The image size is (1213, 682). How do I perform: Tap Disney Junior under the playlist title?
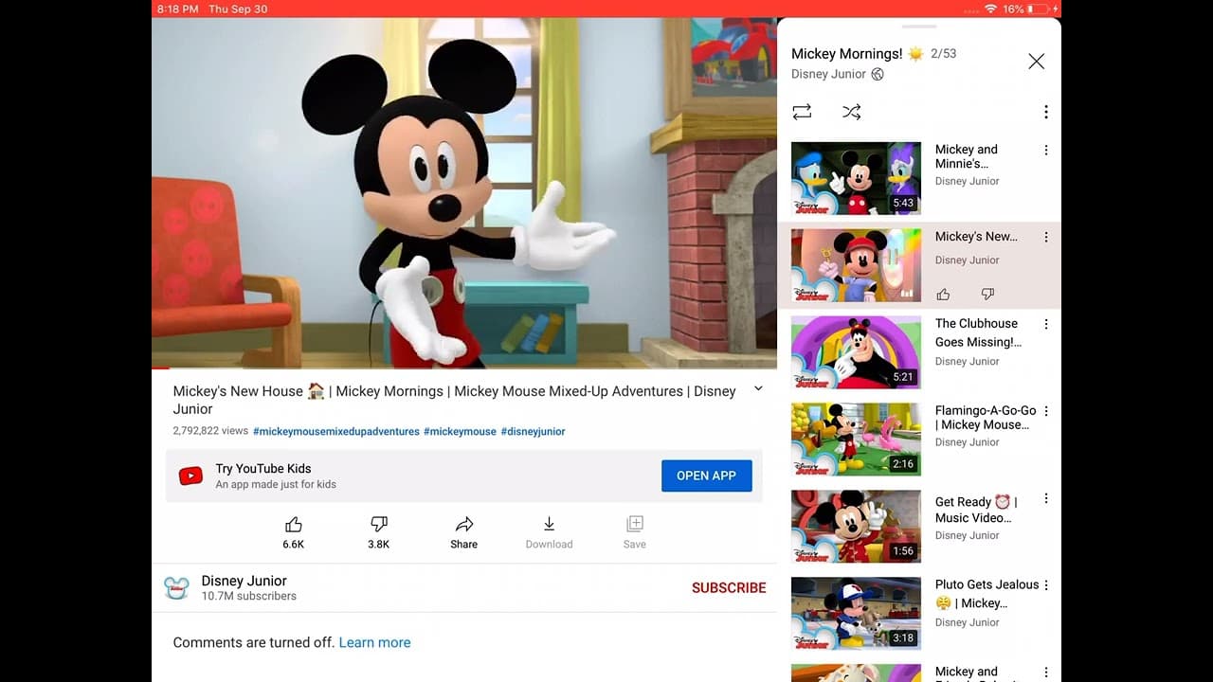tap(828, 74)
